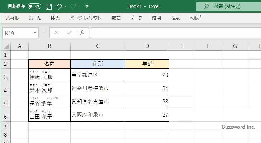Select column B header
This screenshot has height=143, width=261.
(49, 46)
